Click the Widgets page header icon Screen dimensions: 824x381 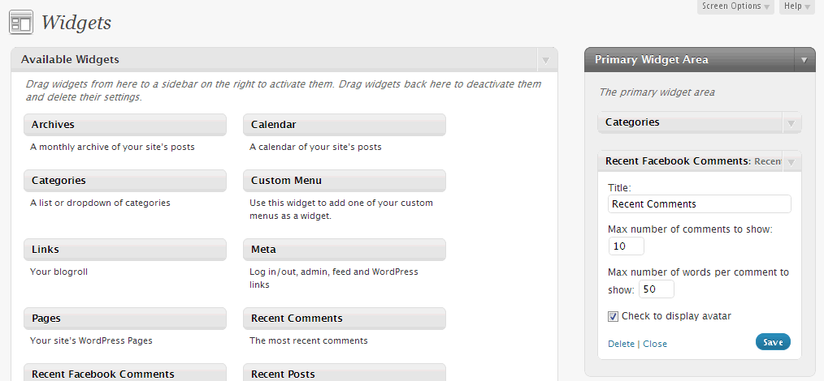coord(21,22)
